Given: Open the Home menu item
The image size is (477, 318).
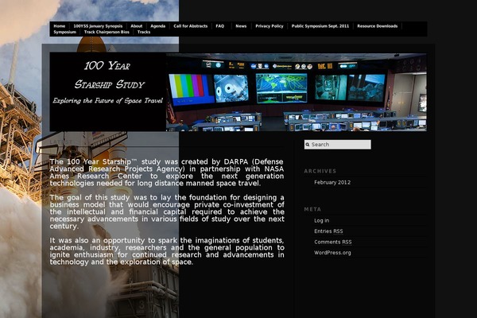Looking at the screenshot, I should point(60,26).
